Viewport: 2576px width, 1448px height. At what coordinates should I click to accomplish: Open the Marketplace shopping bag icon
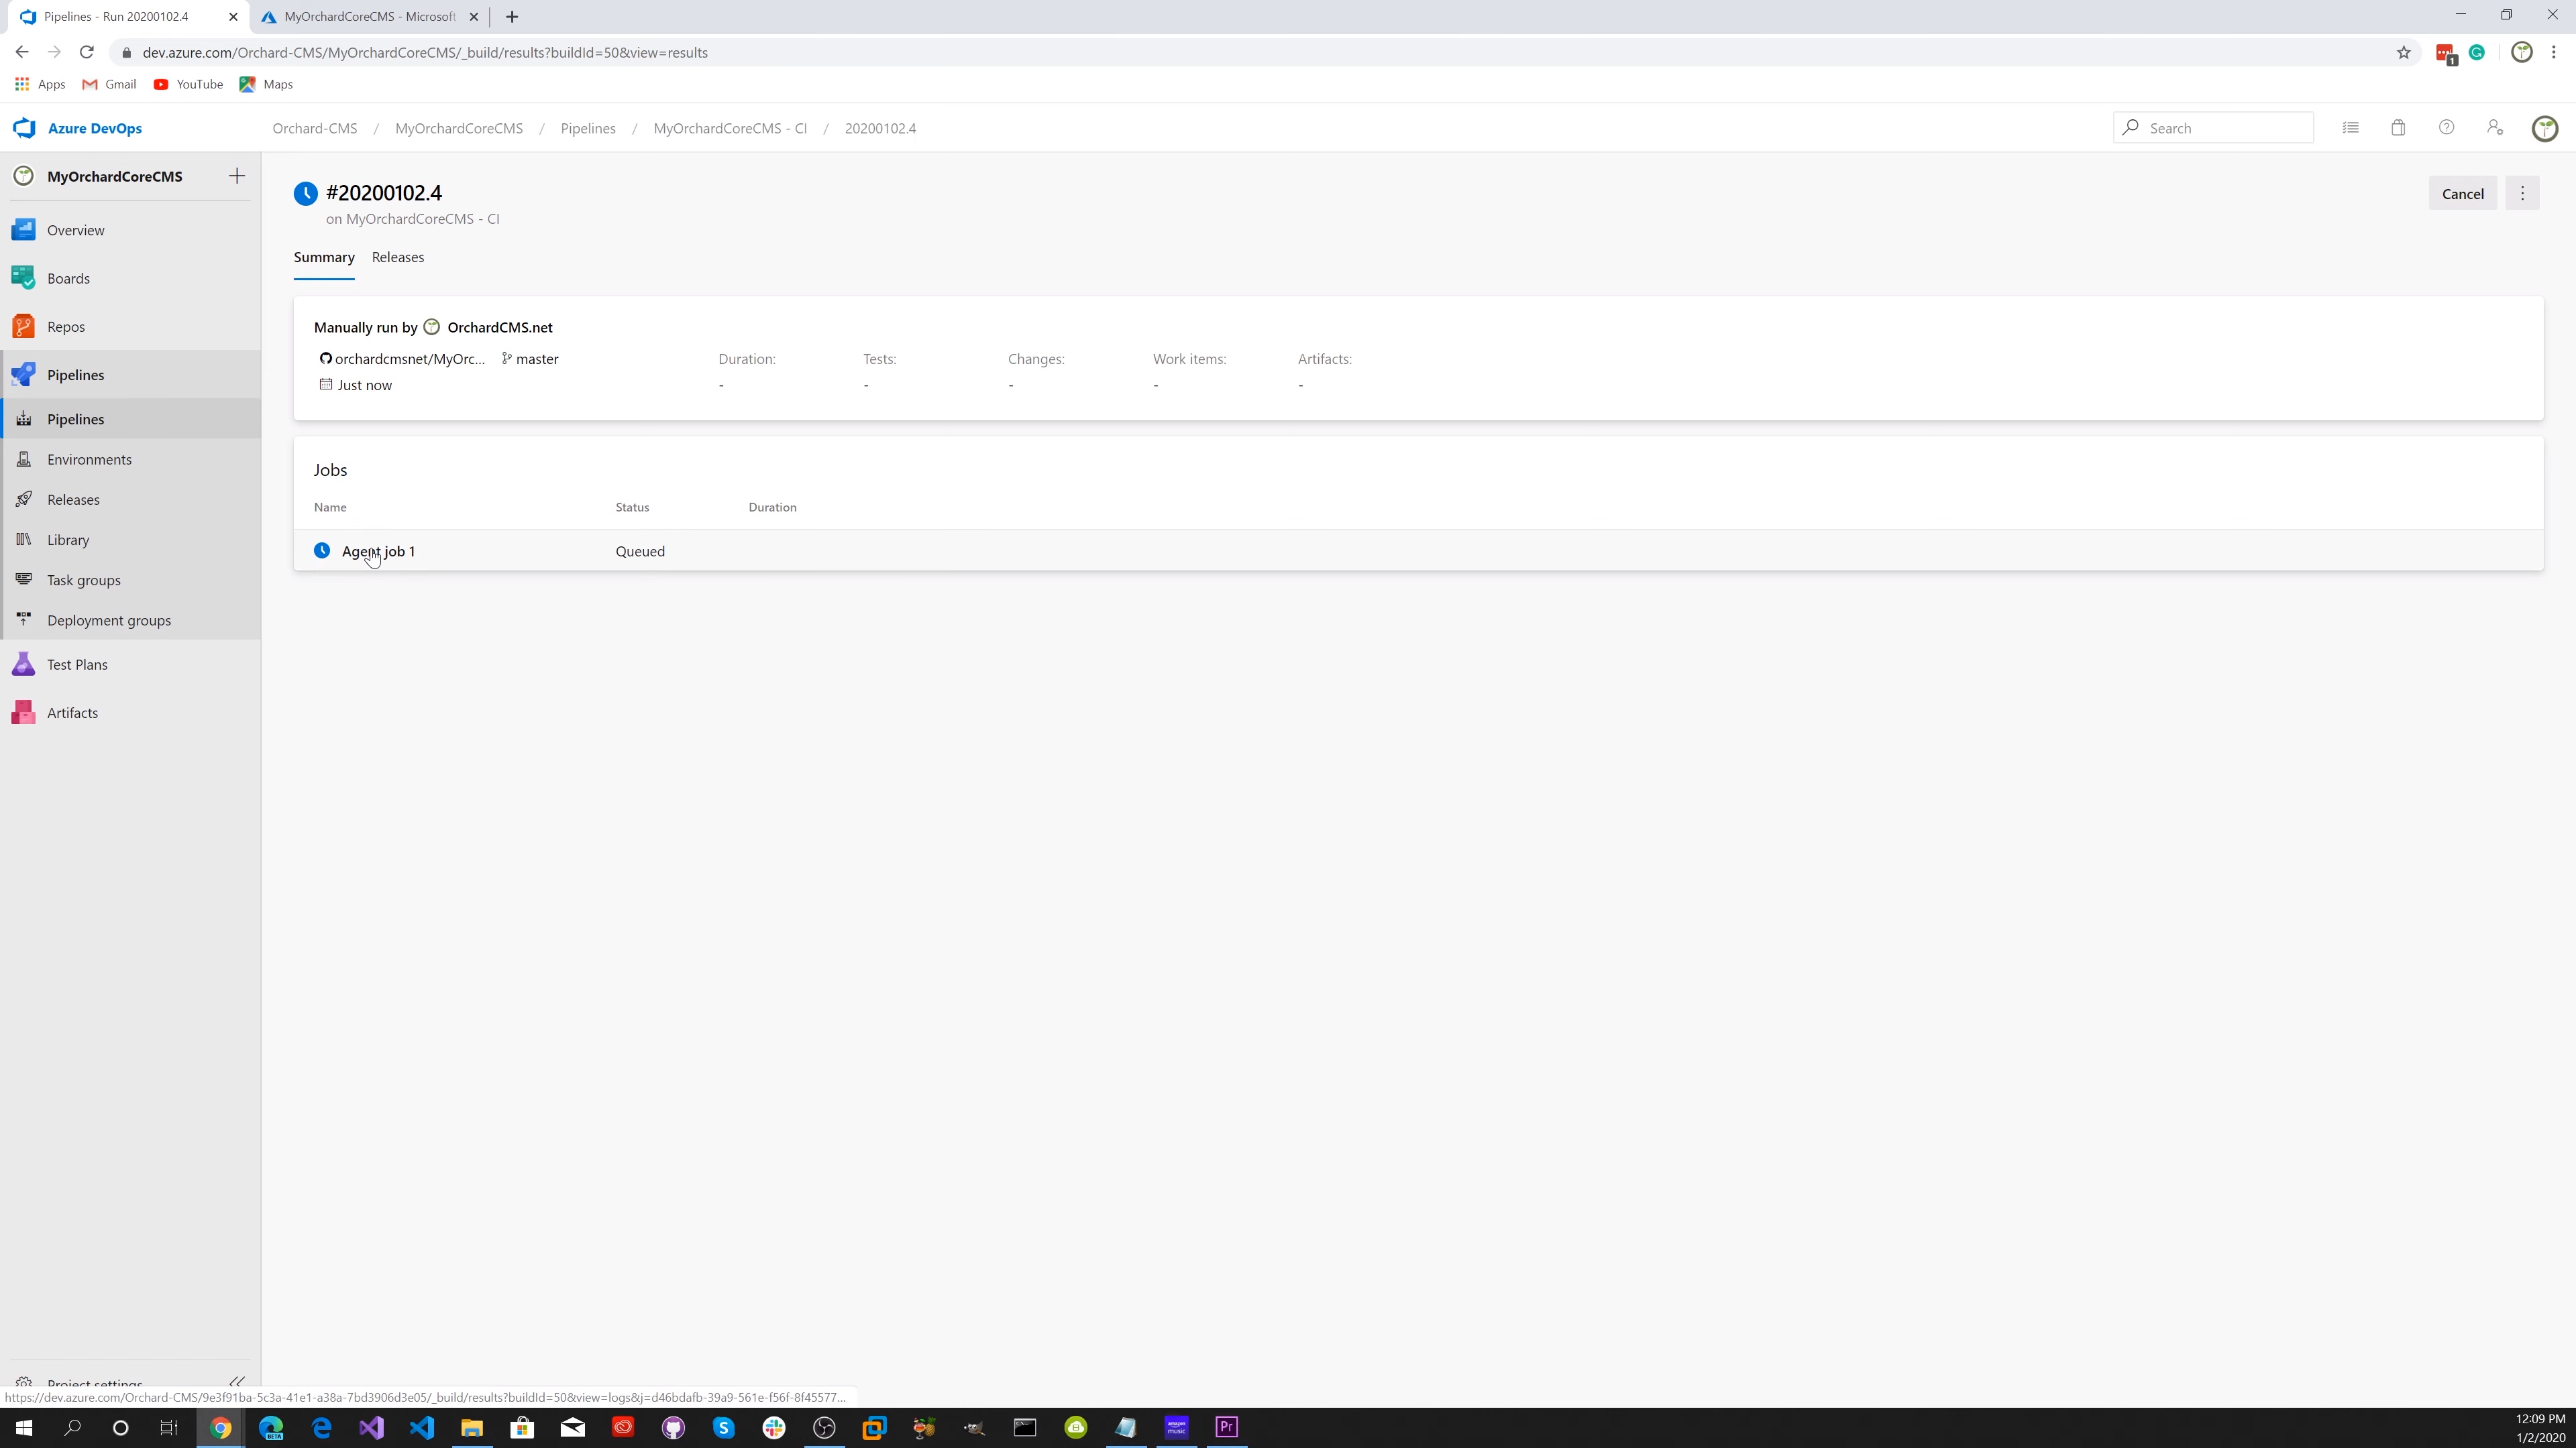click(2398, 128)
